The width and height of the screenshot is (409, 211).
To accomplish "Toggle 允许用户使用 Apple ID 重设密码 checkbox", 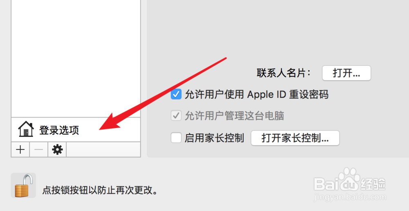I will pos(176,94).
